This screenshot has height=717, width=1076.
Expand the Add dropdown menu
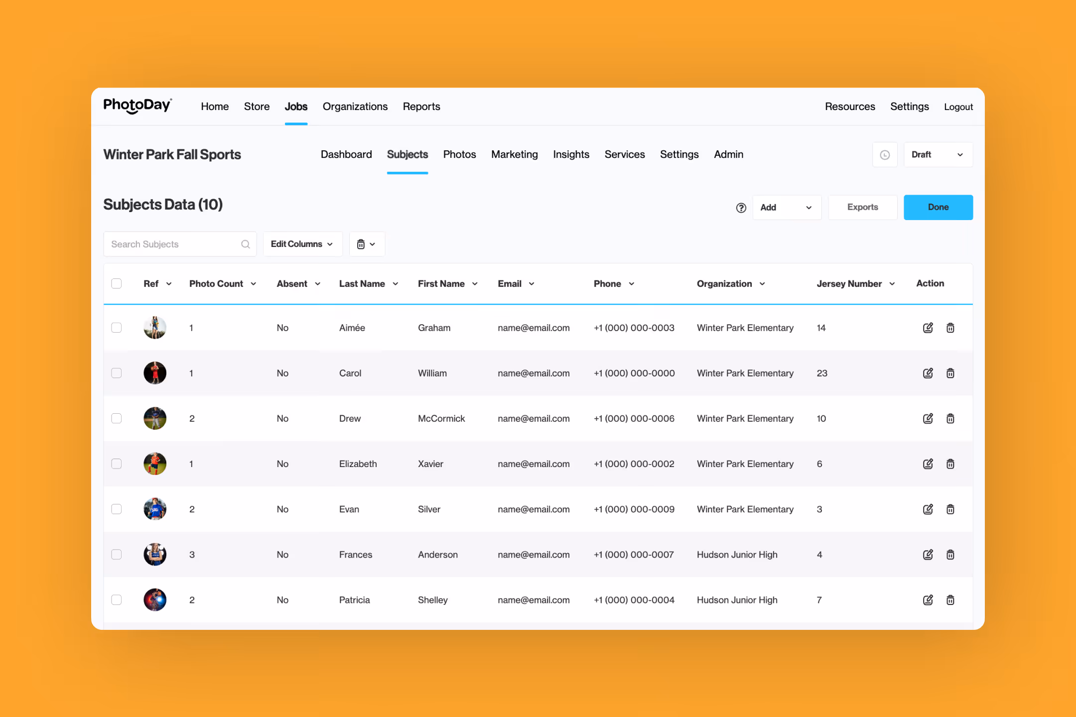[786, 208]
